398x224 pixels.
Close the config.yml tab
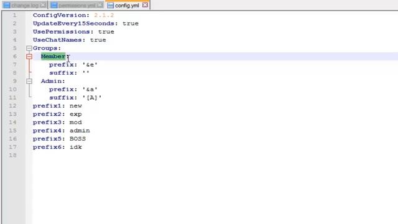click(145, 5)
